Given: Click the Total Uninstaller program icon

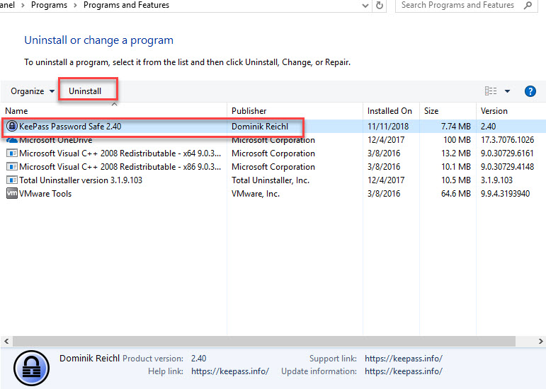Looking at the screenshot, I should point(12,180).
